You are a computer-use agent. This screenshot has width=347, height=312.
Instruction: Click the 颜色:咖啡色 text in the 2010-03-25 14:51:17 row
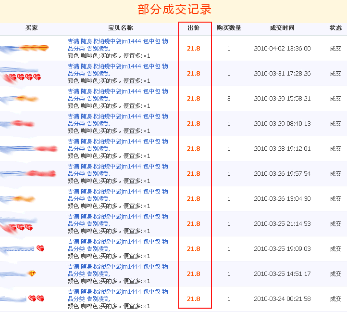pyautogui.click(x=83, y=281)
